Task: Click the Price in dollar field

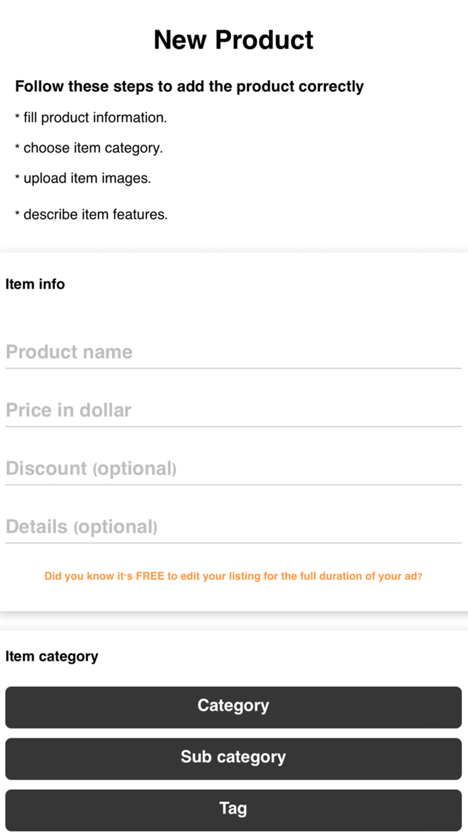Action: pos(233,410)
